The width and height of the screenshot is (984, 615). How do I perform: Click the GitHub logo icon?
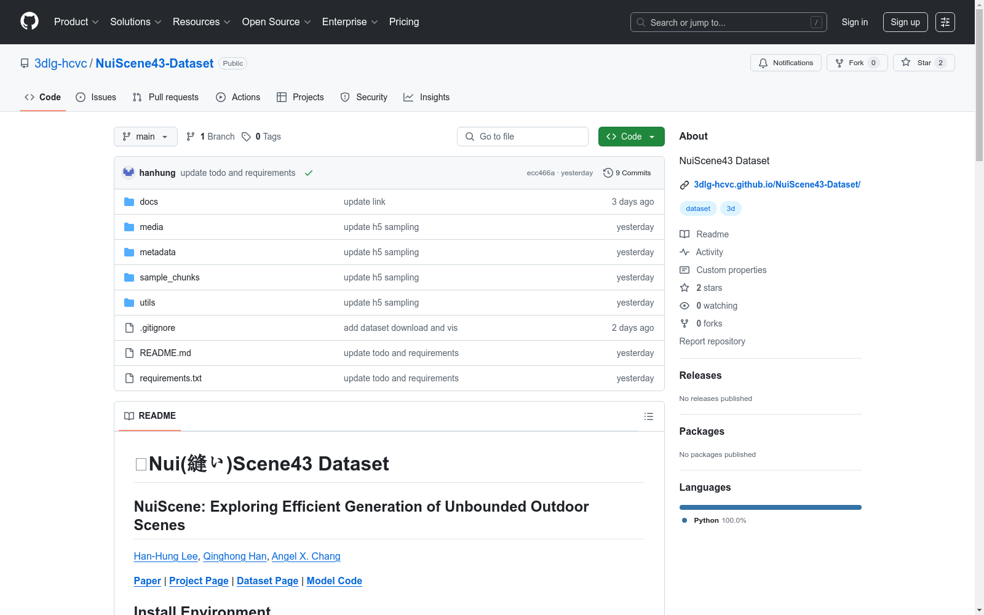point(30,22)
